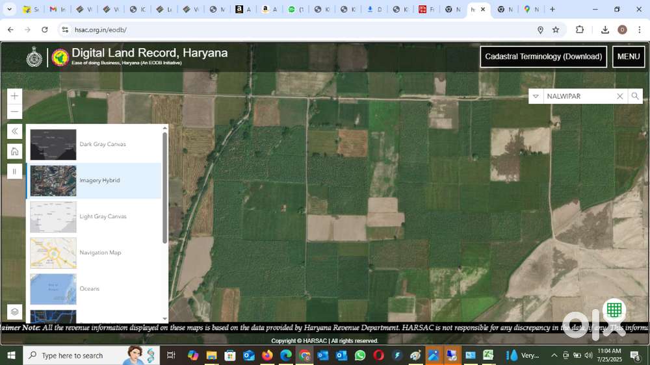Collapse the basemap panel with double-arrow icon
Viewport: 650px width, 365px height.
[x=14, y=131]
